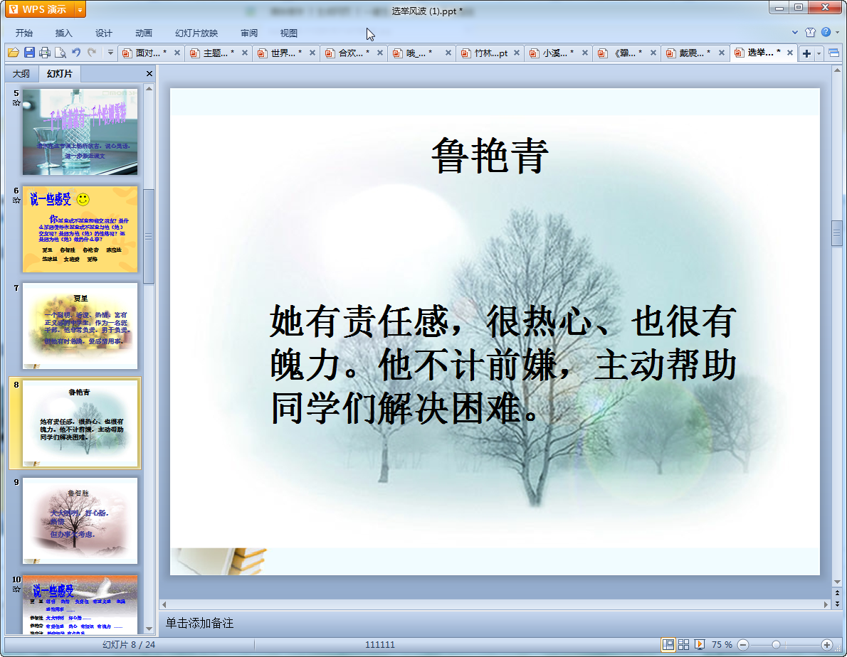Open the 动画 ribbon tab
This screenshot has height=657, width=847.
click(x=144, y=33)
